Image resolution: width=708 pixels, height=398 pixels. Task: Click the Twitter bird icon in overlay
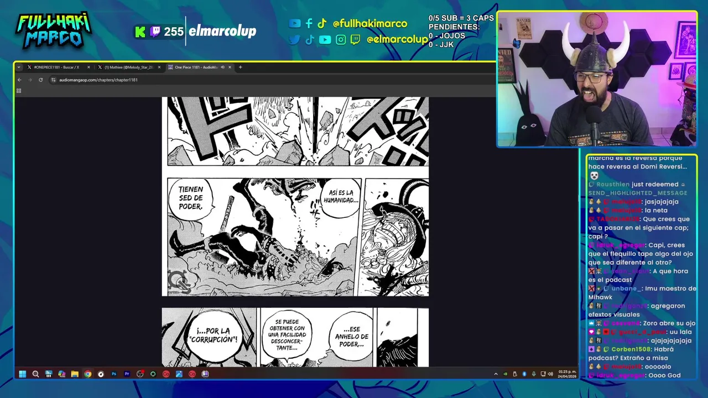294,39
